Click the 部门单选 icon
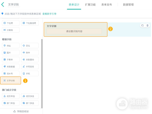The width and height of the screenshot is (152, 114). 5,103
